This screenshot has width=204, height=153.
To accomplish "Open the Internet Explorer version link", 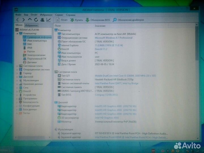I will click(109, 45).
